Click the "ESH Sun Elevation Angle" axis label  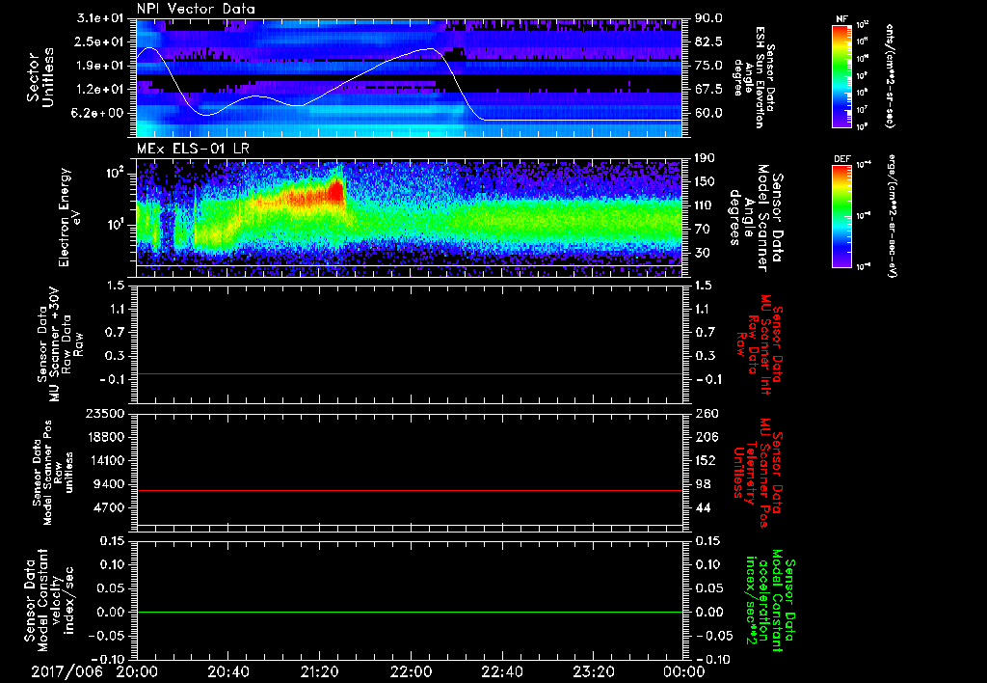(x=754, y=77)
